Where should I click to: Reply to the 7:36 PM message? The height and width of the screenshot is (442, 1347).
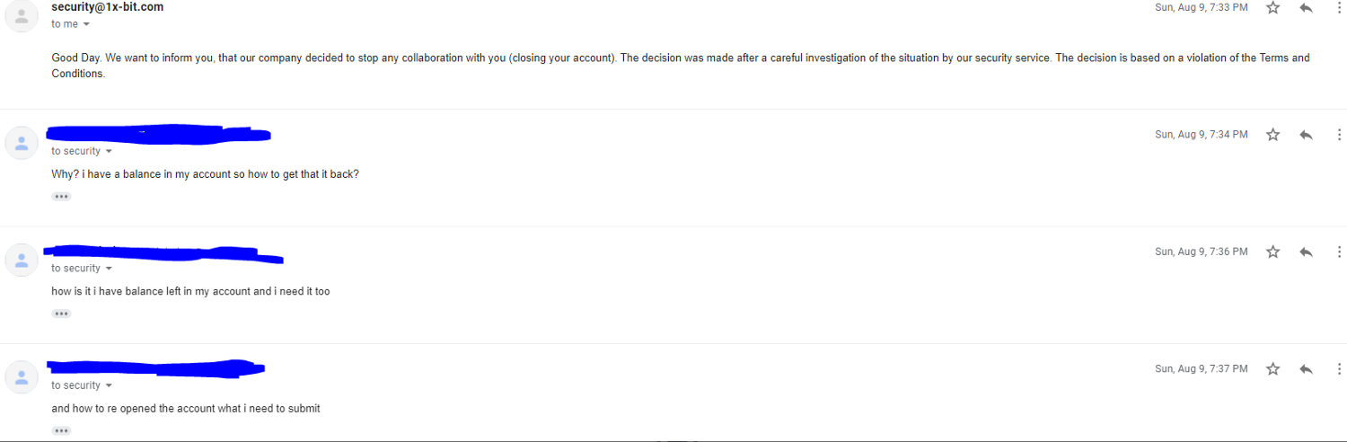pos(1307,252)
